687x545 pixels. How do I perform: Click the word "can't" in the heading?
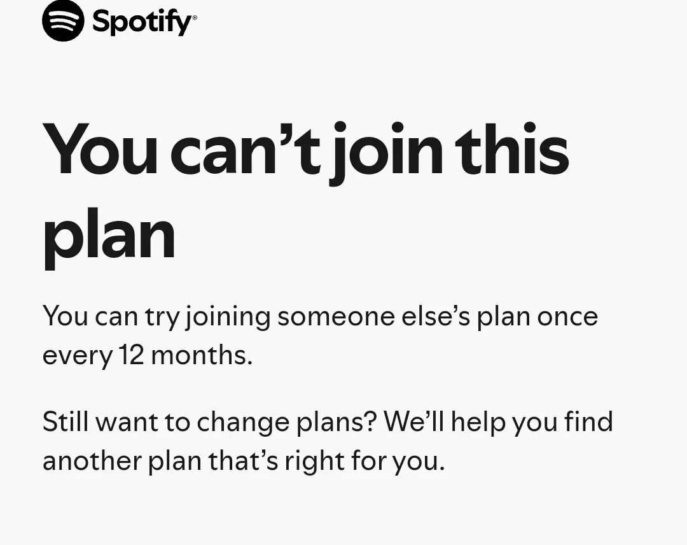246,149
